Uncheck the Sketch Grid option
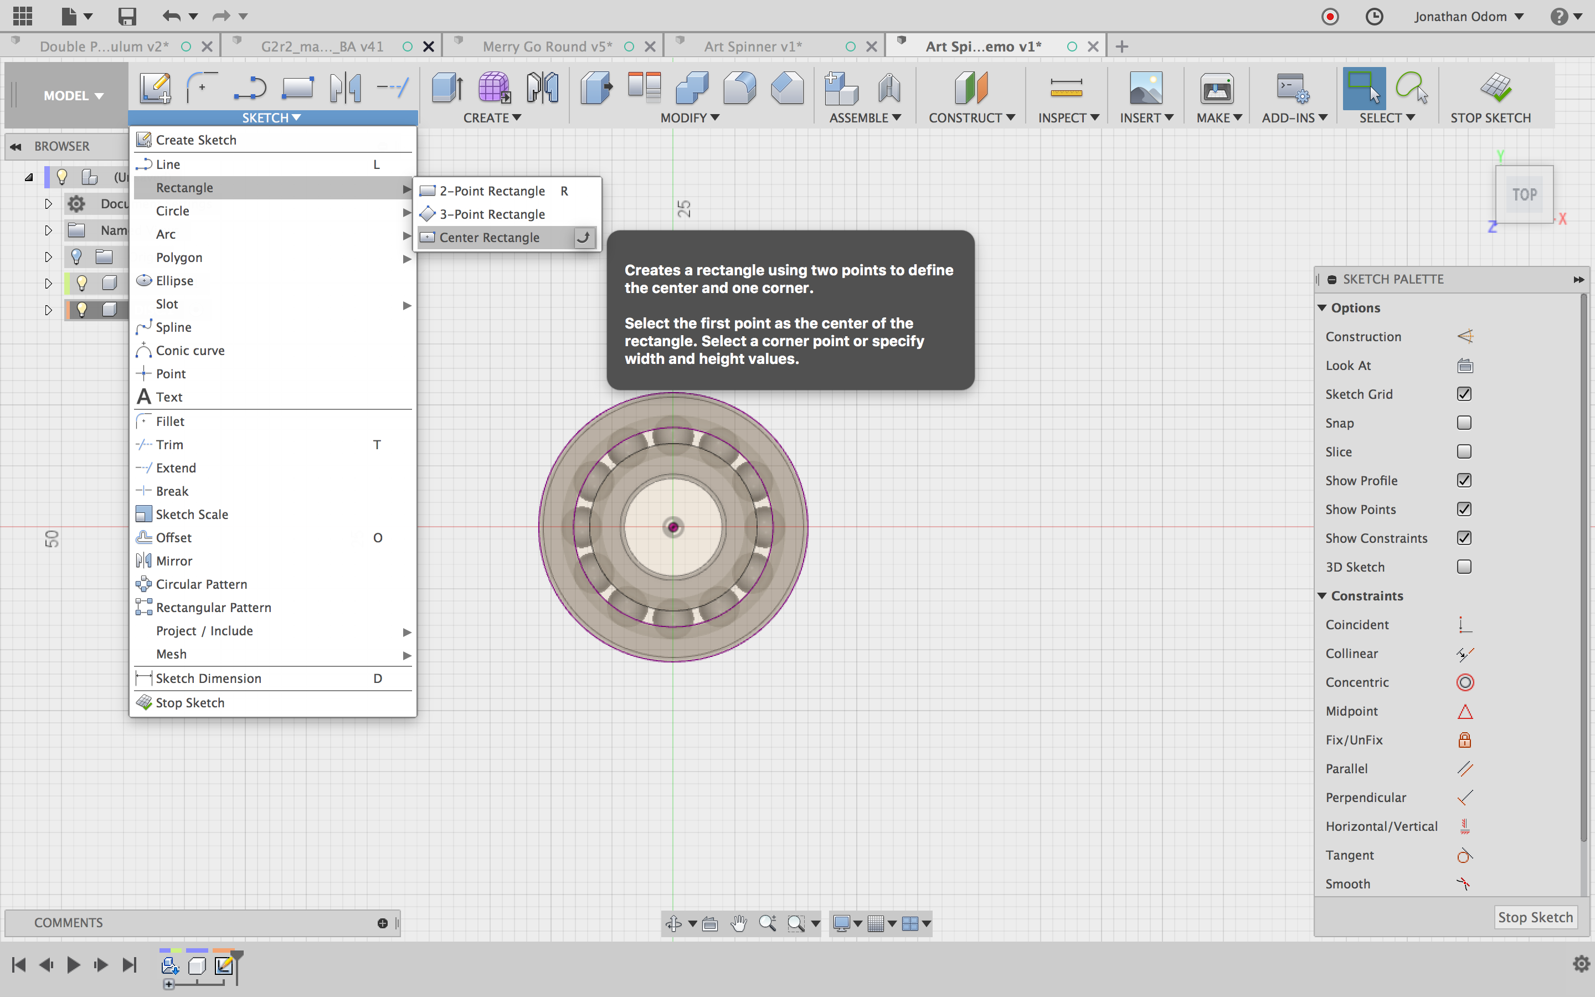The height and width of the screenshot is (997, 1595). click(x=1464, y=394)
